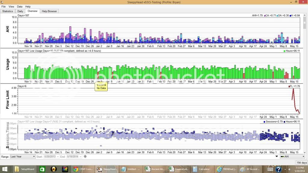
Task: Open SetupWizard folder in taskbar
Action: [25, 169]
